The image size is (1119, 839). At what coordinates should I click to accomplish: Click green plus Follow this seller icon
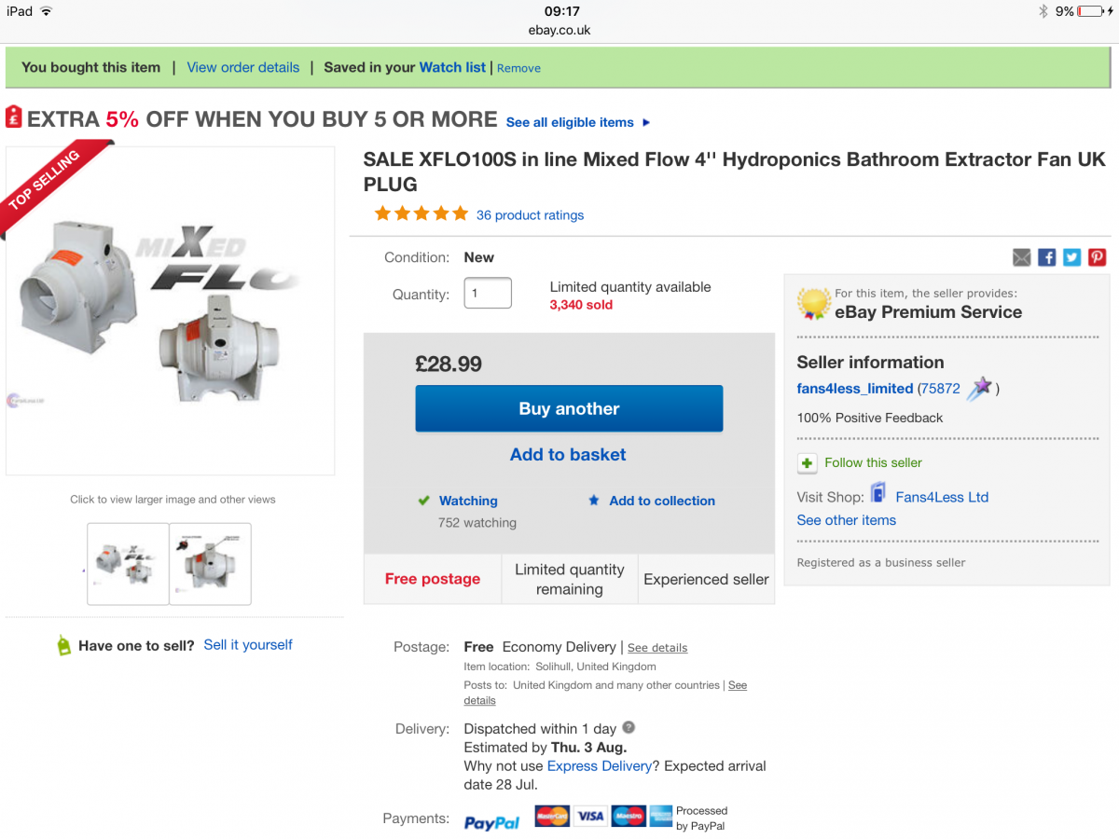click(x=807, y=462)
